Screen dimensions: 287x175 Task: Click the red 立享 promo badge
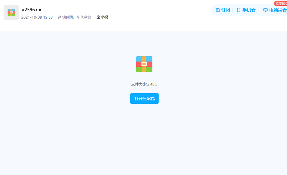click(x=280, y=3)
